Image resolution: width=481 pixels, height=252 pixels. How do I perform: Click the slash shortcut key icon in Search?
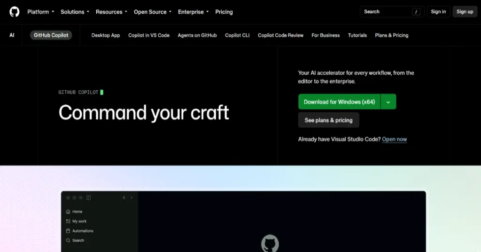pos(416,12)
